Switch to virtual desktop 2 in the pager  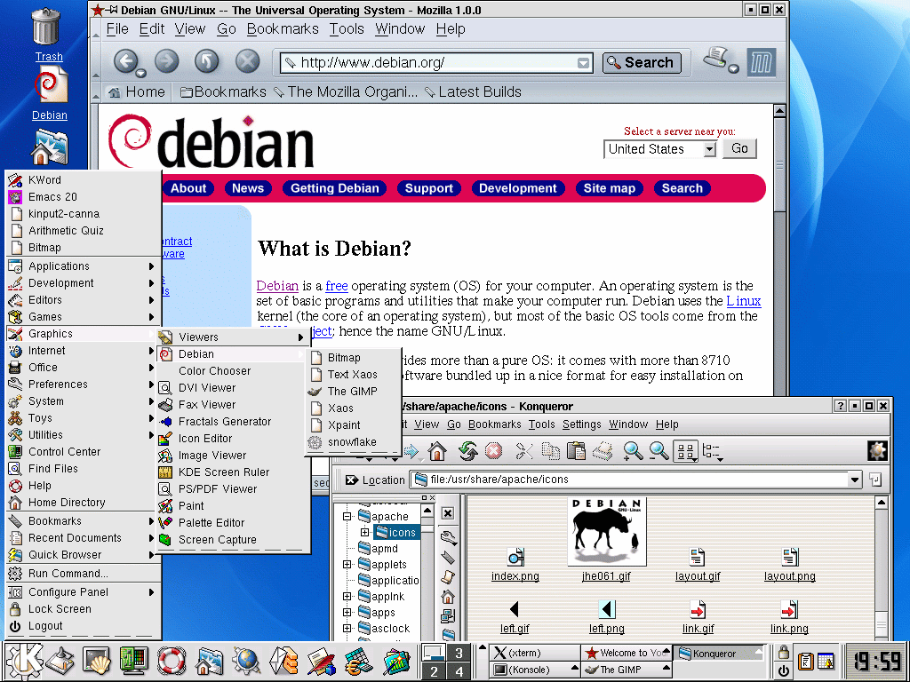click(434, 671)
